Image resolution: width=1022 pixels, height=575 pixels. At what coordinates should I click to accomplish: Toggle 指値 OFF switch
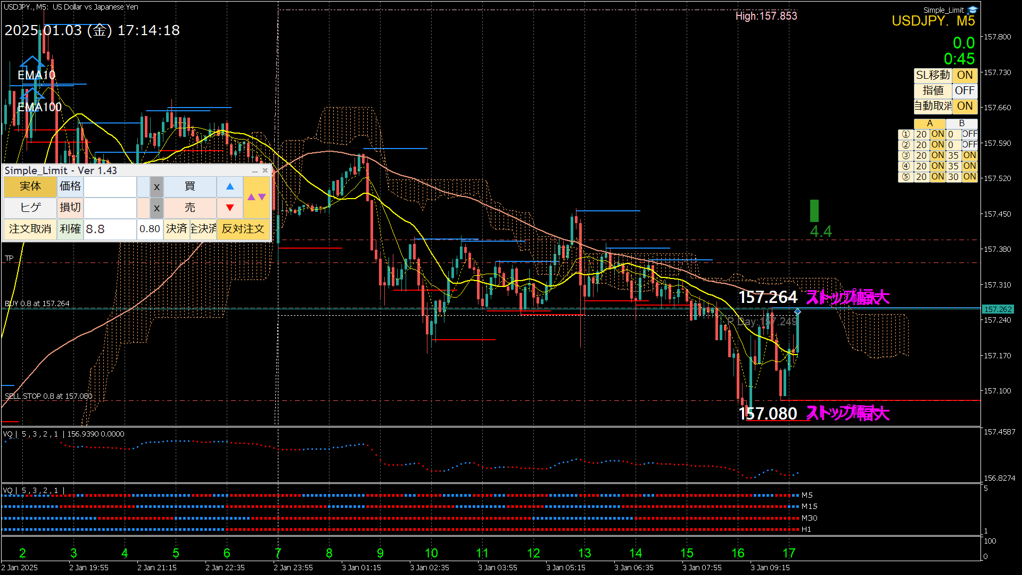(x=965, y=91)
